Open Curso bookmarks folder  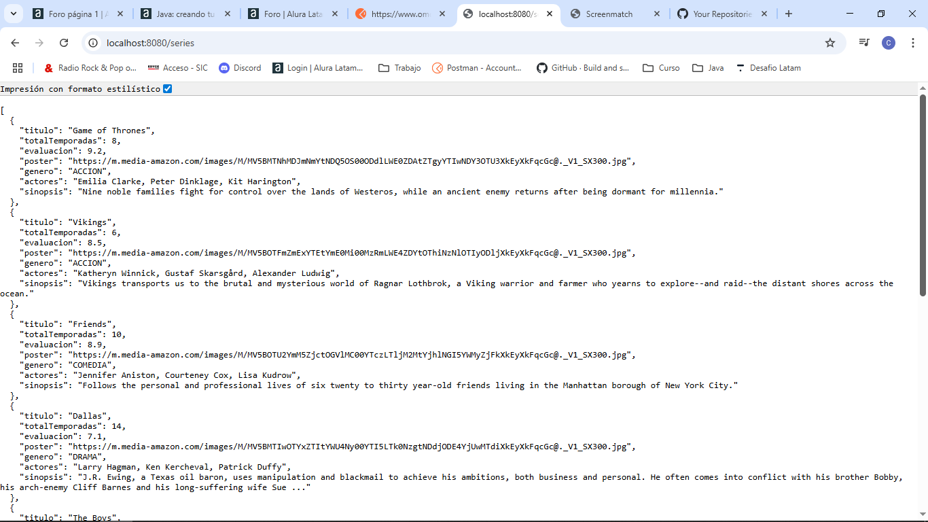pyautogui.click(x=661, y=68)
